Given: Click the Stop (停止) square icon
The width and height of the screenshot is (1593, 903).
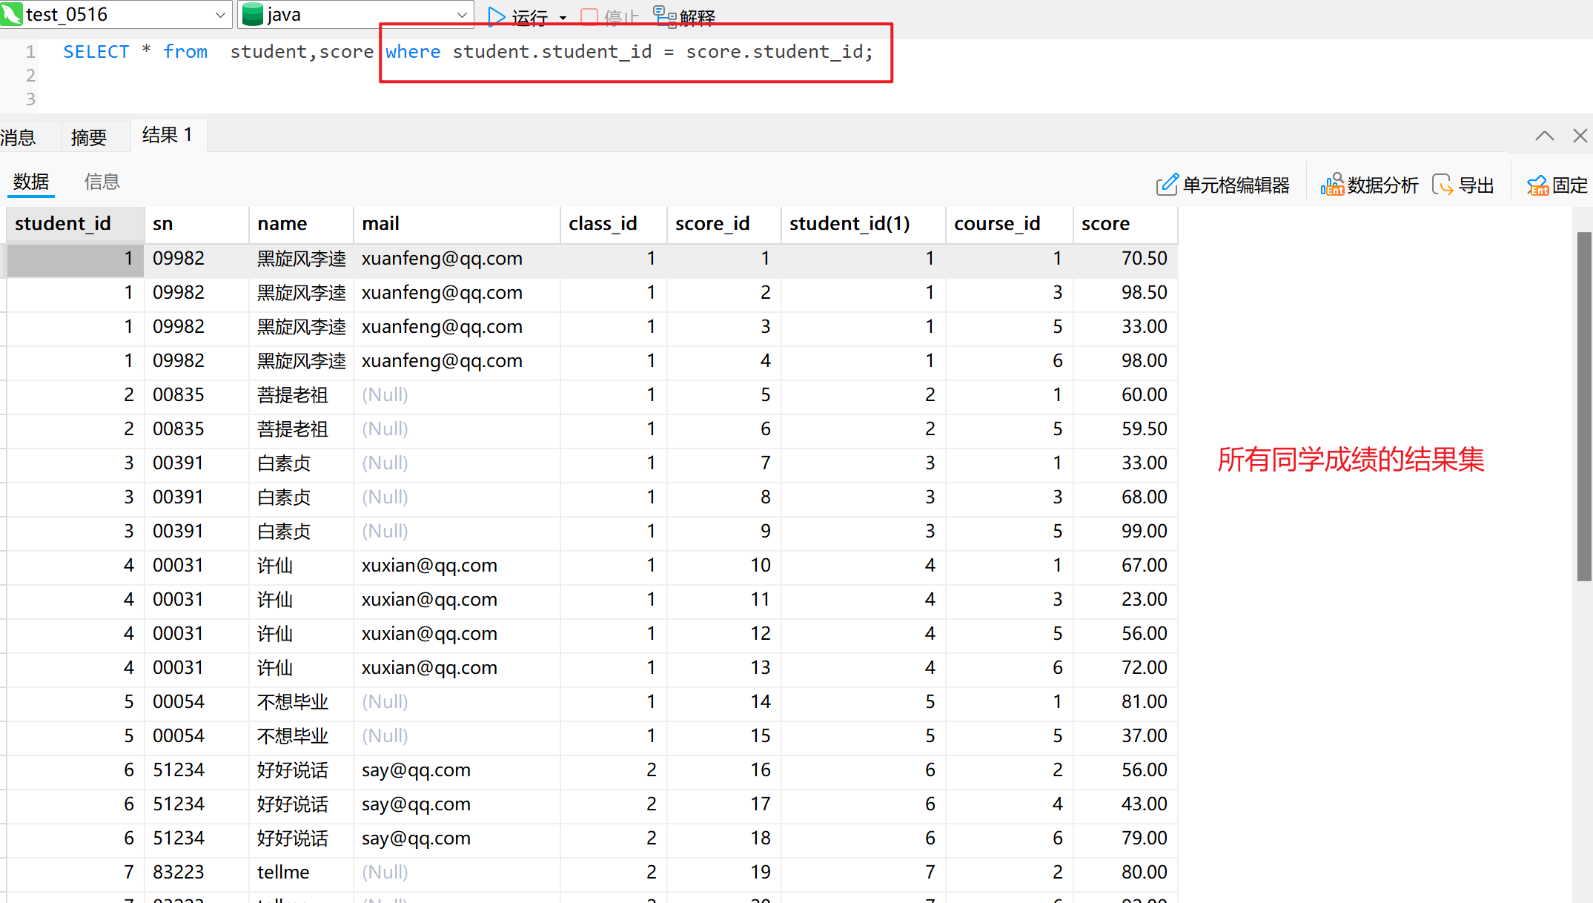Looking at the screenshot, I should [x=589, y=16].
